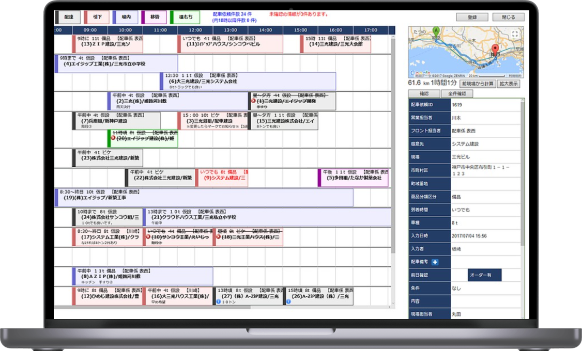Open order (19) エイジップ/新築工事 bar
Image resolution: width=582 pixels, height=351 pixels.
click(x=204, y=198)
